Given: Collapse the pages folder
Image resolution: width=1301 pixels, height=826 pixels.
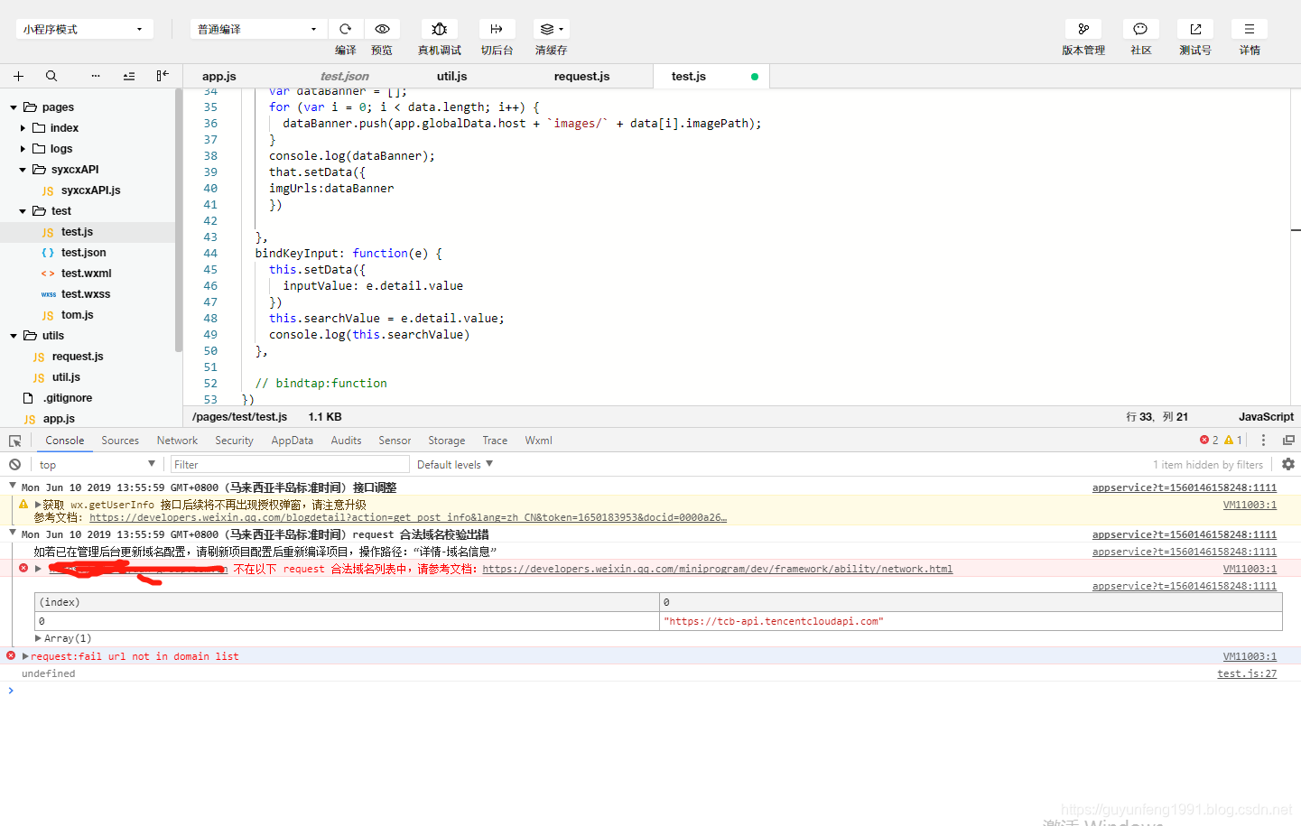Looking at the screenshot, I should click(14, 107).
